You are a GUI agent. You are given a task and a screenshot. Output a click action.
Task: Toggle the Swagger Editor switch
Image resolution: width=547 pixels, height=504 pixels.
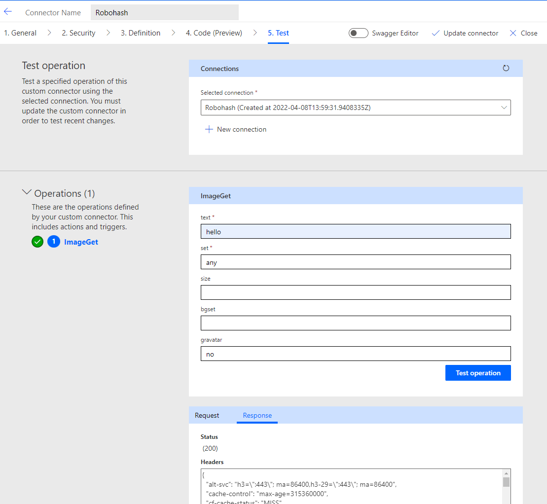click(358, 33)
